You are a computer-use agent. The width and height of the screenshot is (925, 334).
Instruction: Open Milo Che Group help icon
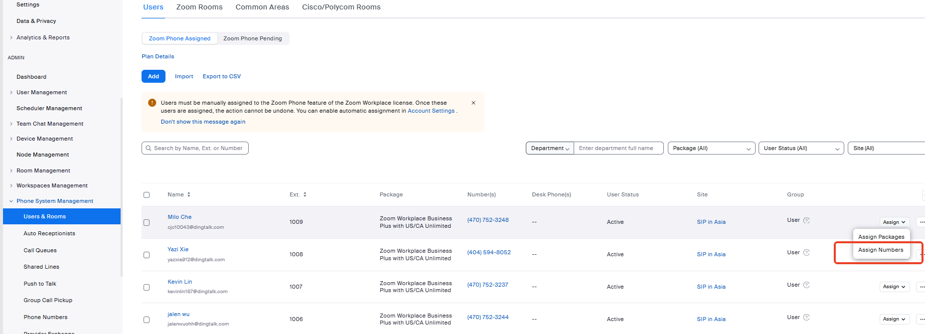[806, 220]
